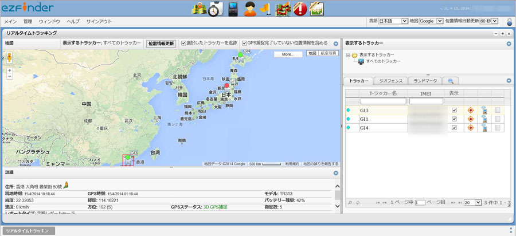Click the grid search magnifier in pager
This screenshot has height=236, width=516.
[350, 203]
